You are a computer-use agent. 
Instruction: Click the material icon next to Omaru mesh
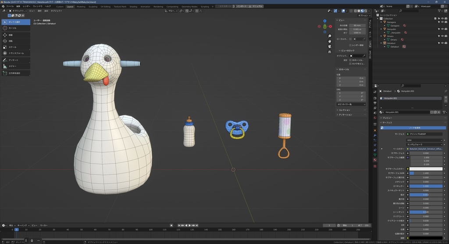point(403,39)
